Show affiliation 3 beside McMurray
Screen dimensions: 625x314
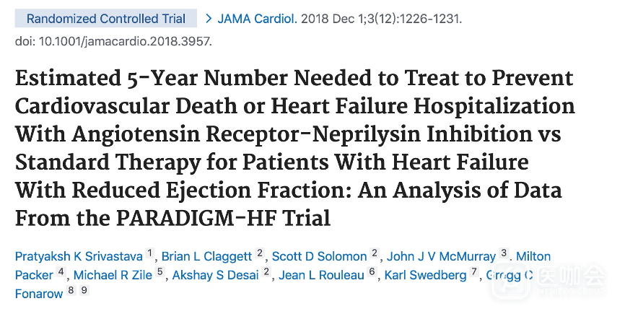504,253
